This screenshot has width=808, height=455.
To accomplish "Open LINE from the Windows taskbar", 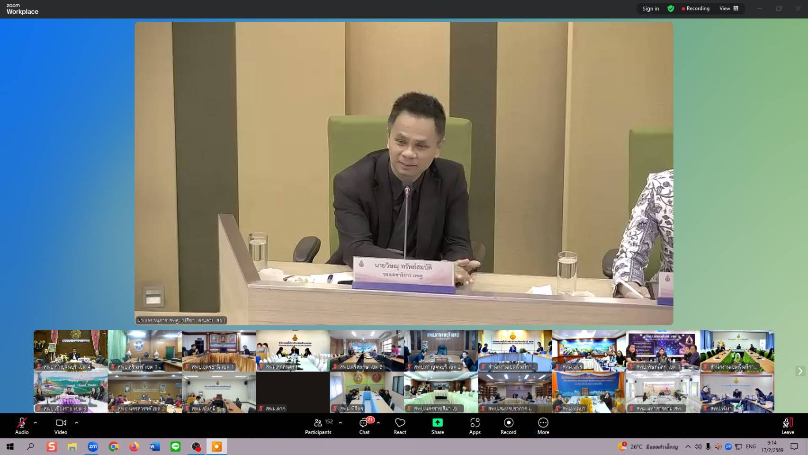I will tap(176, 446).
